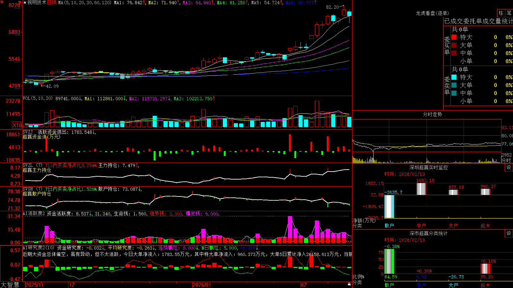This screenshot has height=288, width=513.
Task: Click the MA2: 71.940 value
Action: [x=162, y=3]
